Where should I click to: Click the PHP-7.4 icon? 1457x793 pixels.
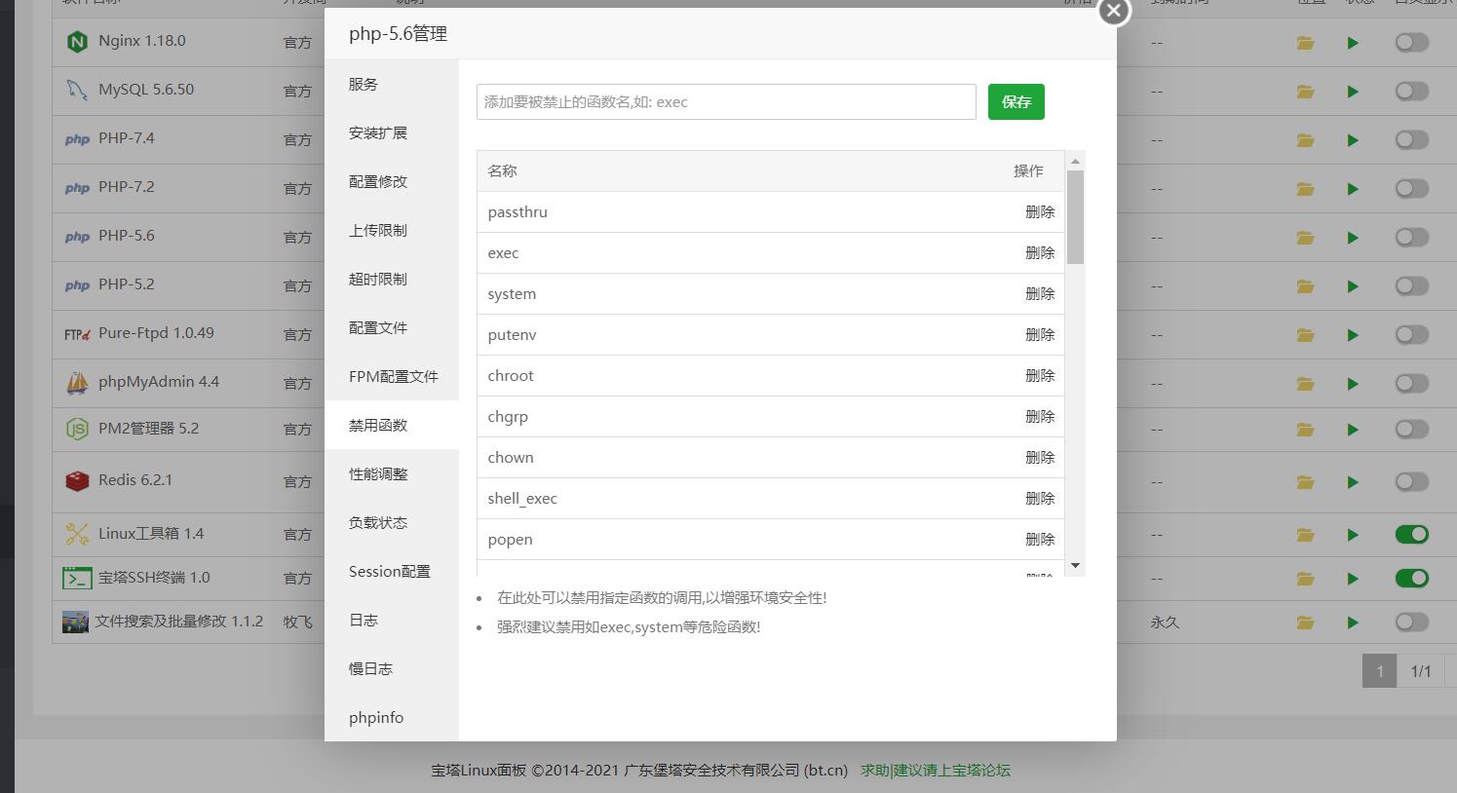click(x=77, y=138)
